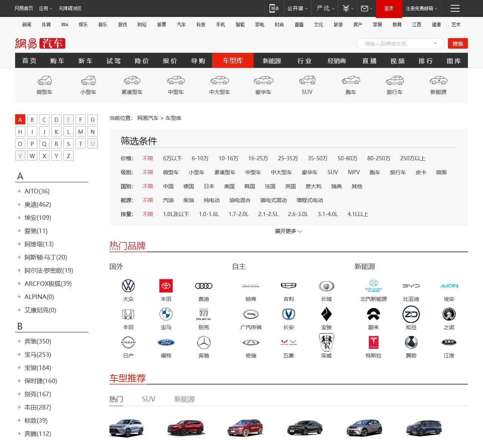The width and height of the screenshot is (483, 440).
Task: Open the 比亚迪 BYD brand logo
Action: (x=411, y=286)
